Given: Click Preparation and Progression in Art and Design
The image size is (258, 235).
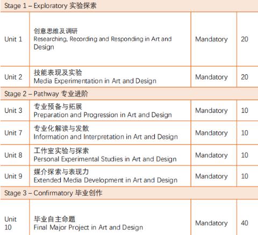Looking at the screenshot, I should coord(103,115).
